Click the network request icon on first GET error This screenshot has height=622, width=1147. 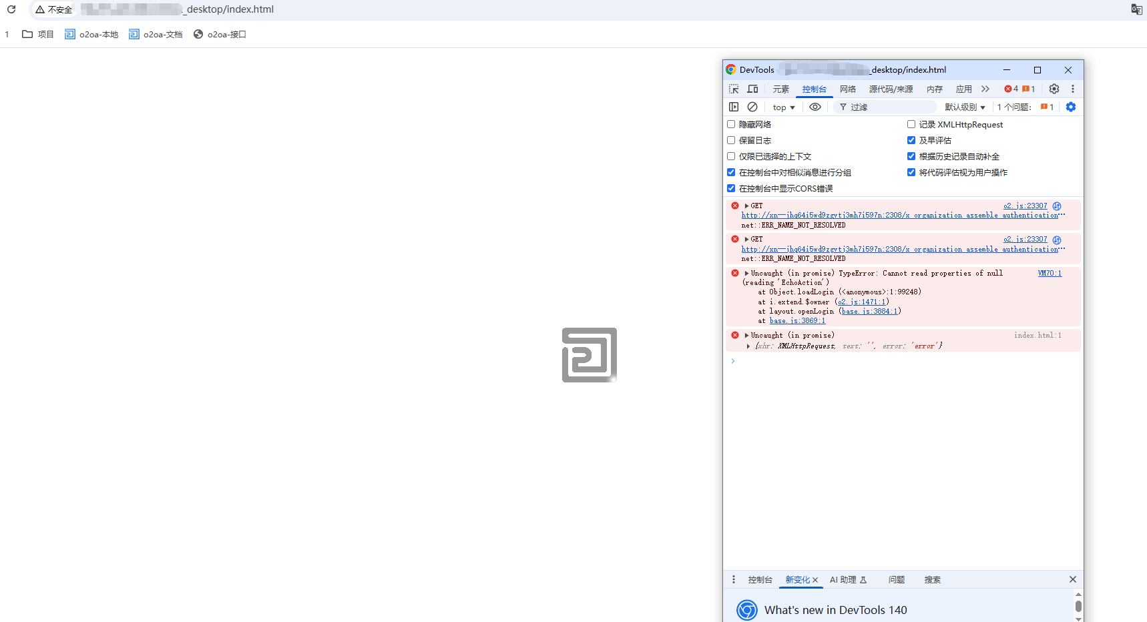click(x=1057, y=206)
